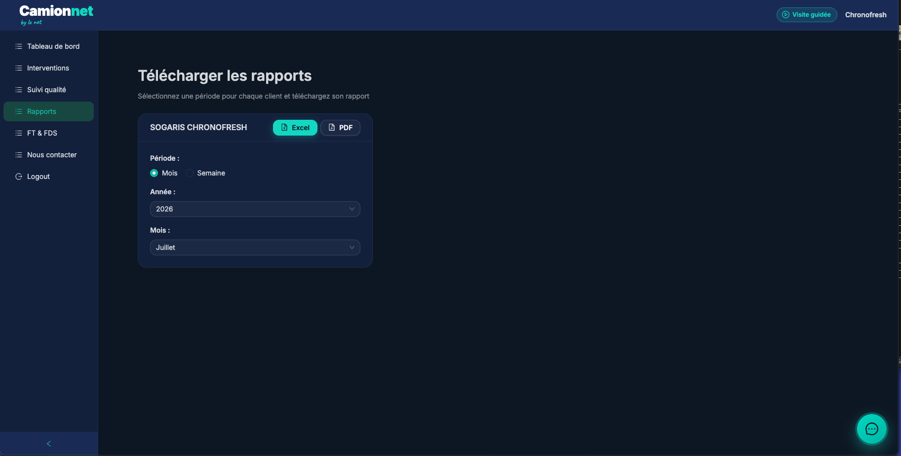Go to Tableau de bord

tap(48, 46)
